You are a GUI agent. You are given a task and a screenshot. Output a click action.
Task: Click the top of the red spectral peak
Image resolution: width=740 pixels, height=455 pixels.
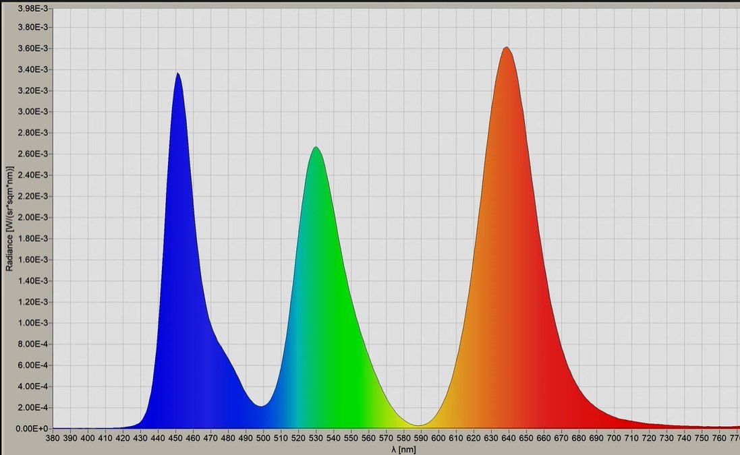tap(506, 48)
